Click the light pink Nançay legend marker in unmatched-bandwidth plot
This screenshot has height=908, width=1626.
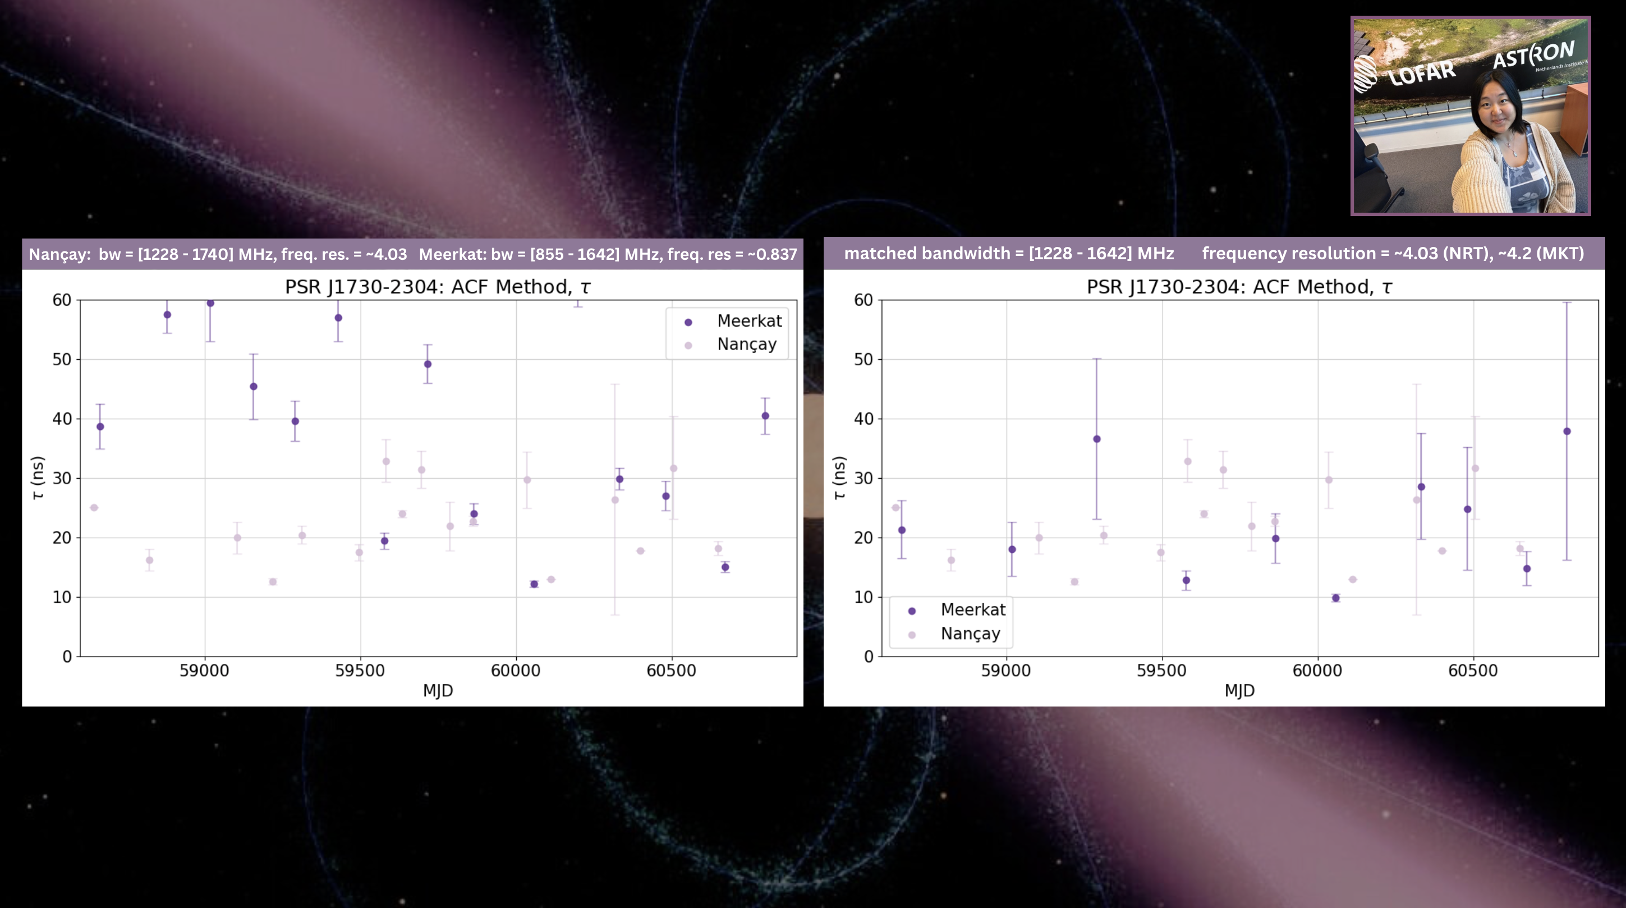[688, 345]
